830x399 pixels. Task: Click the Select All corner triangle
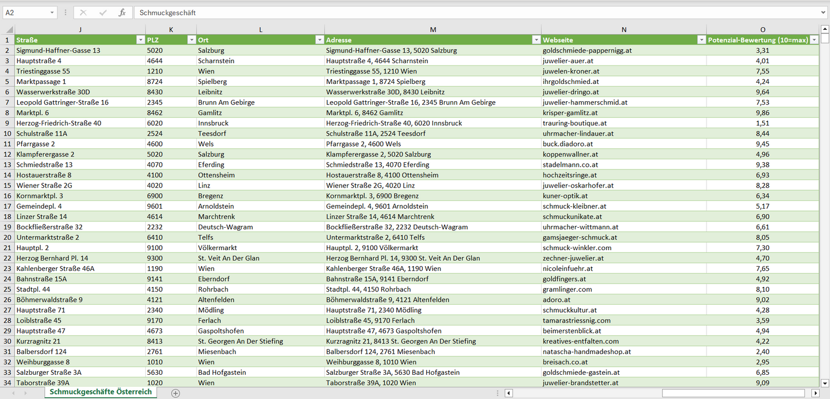[x=9, y=30]
